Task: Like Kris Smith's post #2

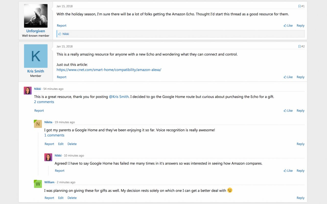Action: [288, 77]
